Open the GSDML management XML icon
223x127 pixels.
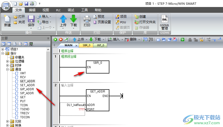pos(165,19)
